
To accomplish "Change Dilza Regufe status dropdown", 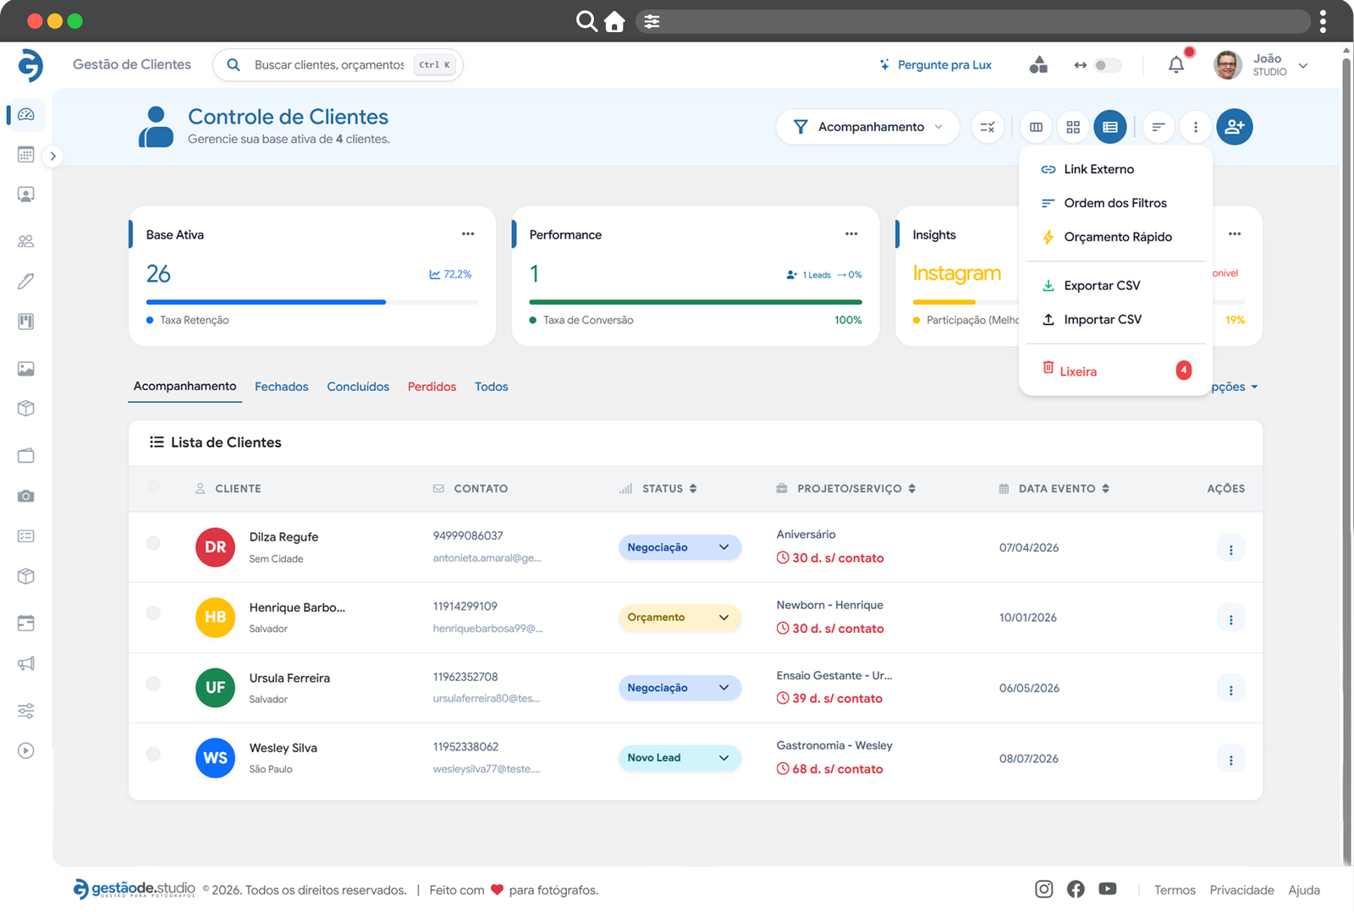I will coord(680,547).
